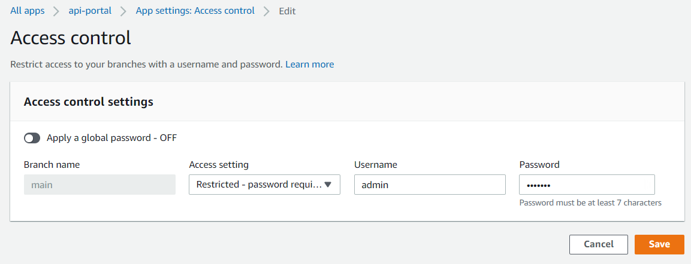Screen dimensions: 691x264
Task: Click the disabled main branch name field
Action: tap(99, 185)
